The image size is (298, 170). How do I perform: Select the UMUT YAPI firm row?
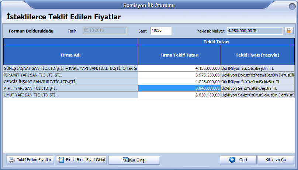point(70,95)
